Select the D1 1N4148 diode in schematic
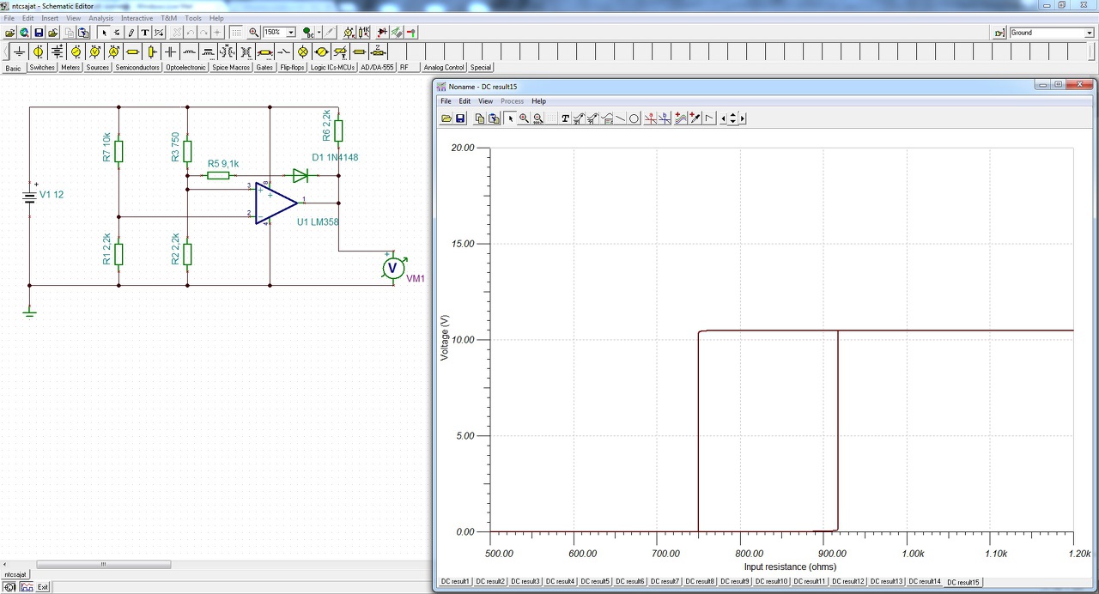This screenshot has height=594, width=1099. tap(301, 175)
